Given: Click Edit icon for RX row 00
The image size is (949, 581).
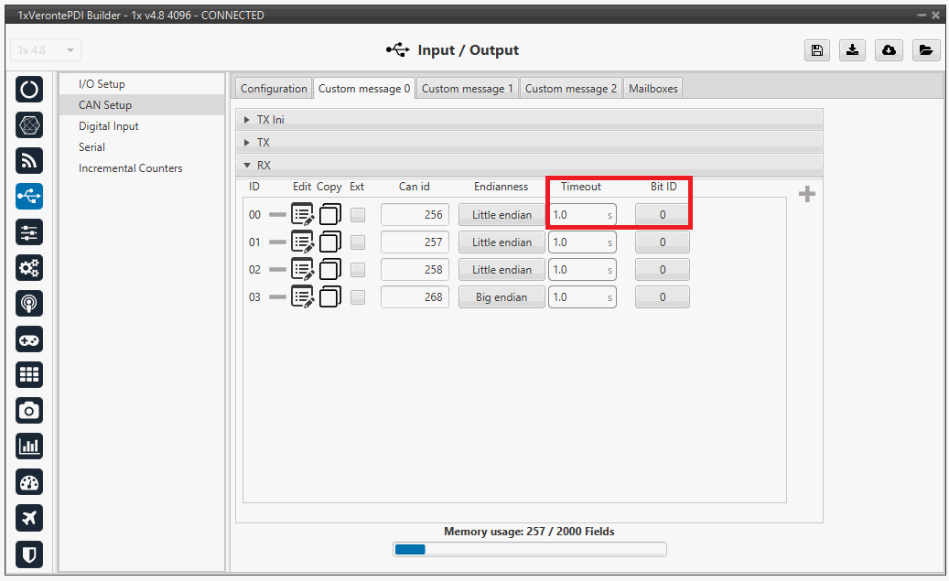Looking at the screenshot, I should point(302,215).
